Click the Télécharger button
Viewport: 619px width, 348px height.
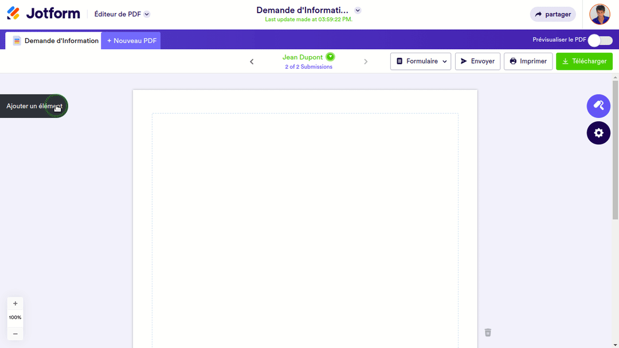coord(584,61)
